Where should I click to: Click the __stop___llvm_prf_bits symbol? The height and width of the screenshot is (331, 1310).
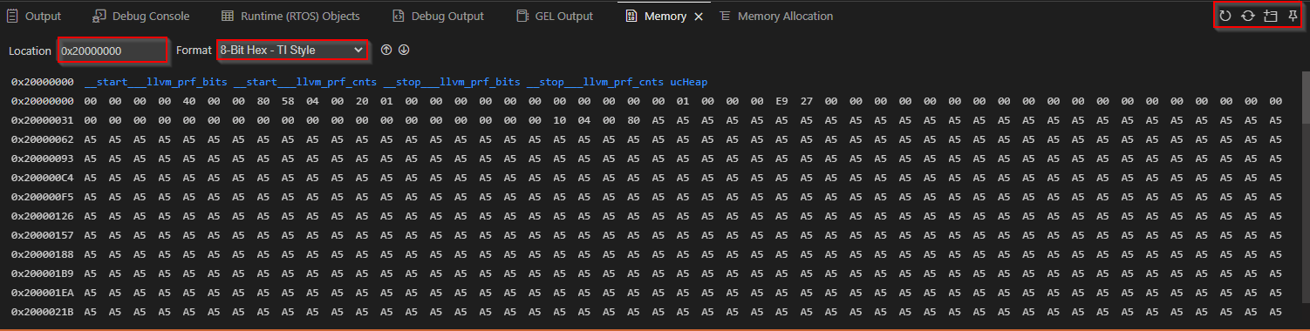tap(452, 82)
